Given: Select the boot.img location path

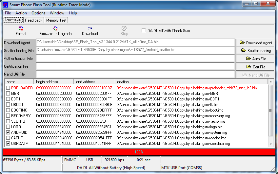Looking at the screenshot, I should 170,110.
